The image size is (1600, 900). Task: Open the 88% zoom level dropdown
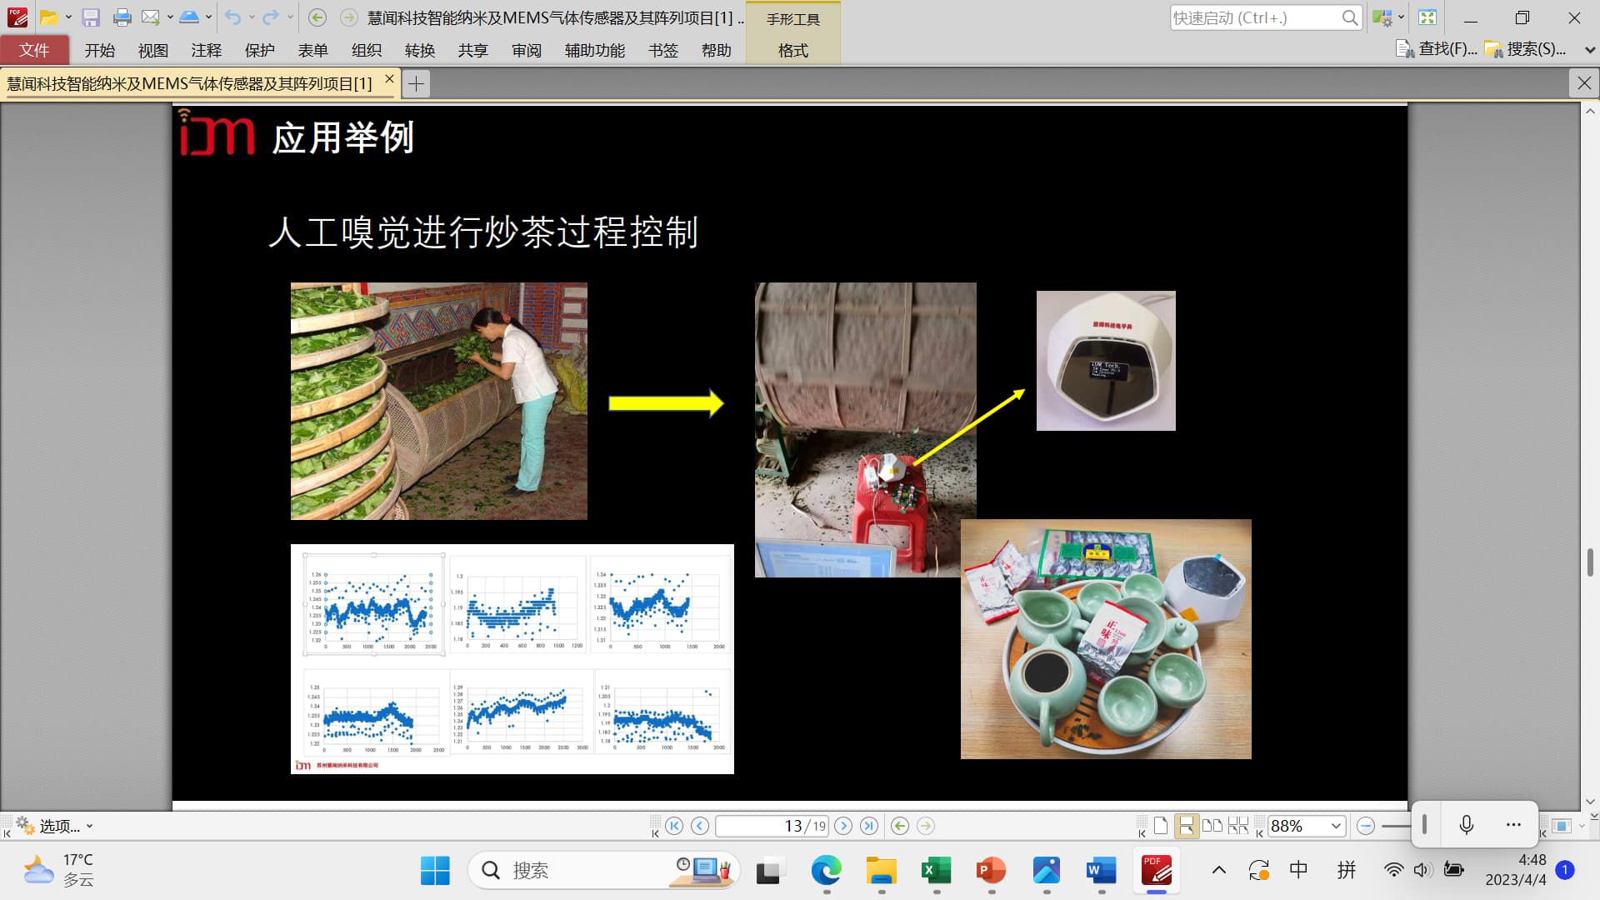pos(1336,826)
